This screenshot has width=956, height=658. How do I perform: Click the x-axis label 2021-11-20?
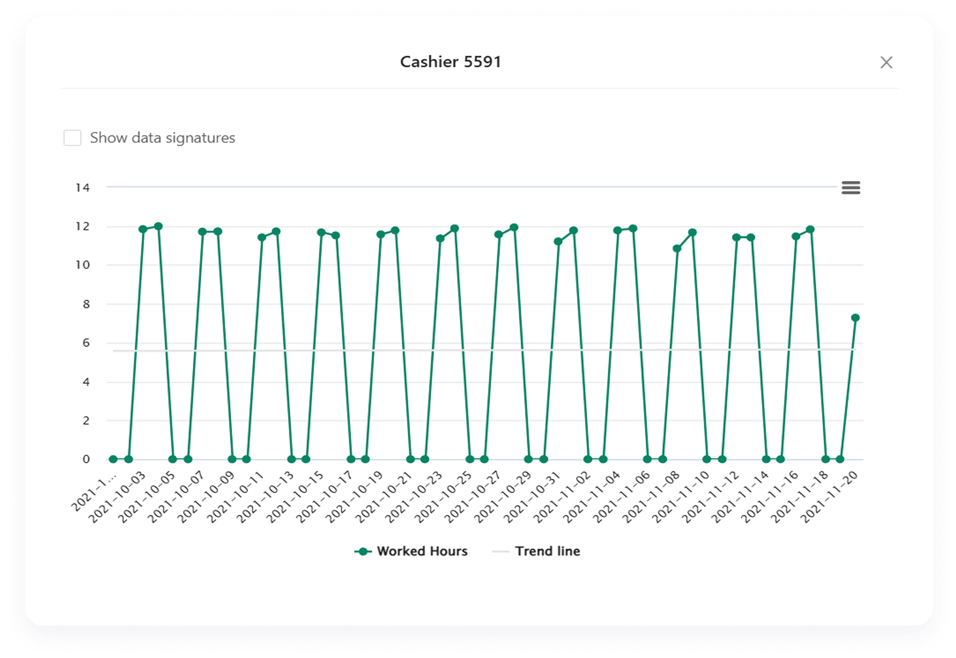tap(830, 497)
